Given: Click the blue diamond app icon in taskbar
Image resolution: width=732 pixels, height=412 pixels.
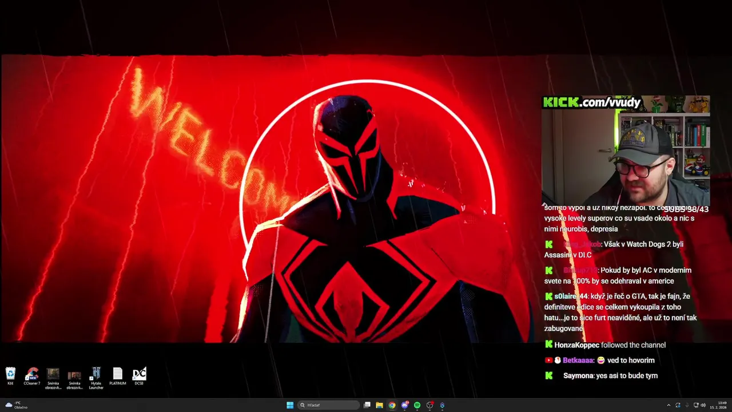Looking at the screenshot, I should pos(442,405).
